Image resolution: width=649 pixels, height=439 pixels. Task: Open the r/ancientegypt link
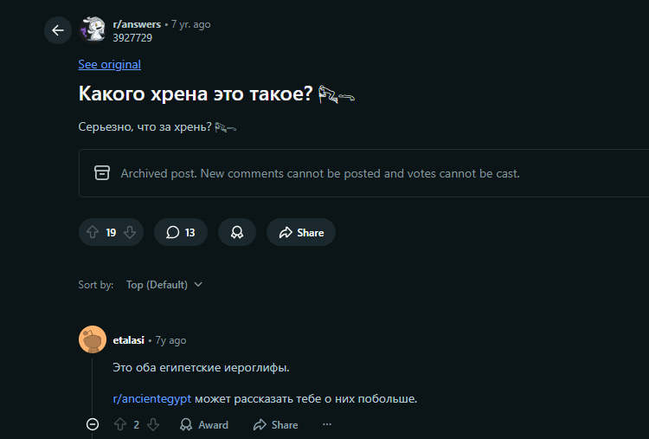point(151,398)
